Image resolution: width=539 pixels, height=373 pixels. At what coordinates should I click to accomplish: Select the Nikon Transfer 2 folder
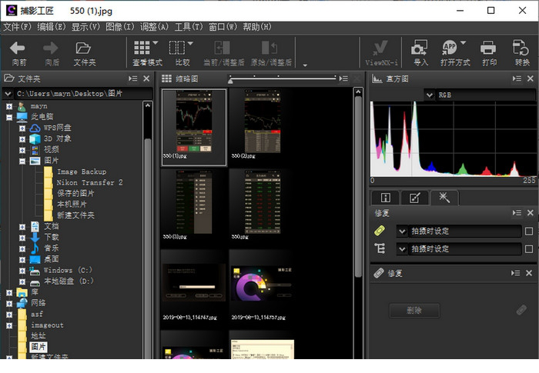click(89, 182)
